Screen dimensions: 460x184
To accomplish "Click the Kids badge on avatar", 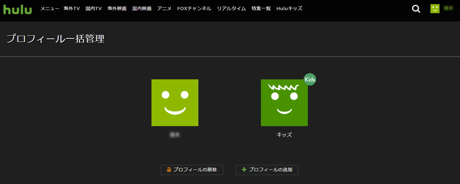I will click(310, 79).
